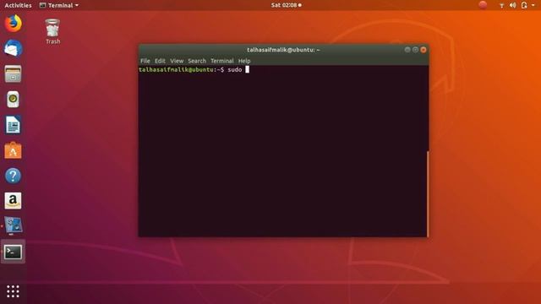The height and width of the screenshot is (304, 541).
Task: Open the Trash desktop icon
Action: (x=52, y=32)
